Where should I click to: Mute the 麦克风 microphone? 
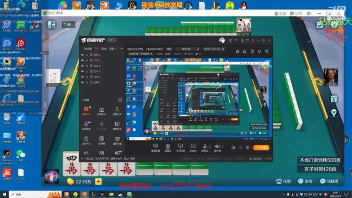[x=205, y=148]
